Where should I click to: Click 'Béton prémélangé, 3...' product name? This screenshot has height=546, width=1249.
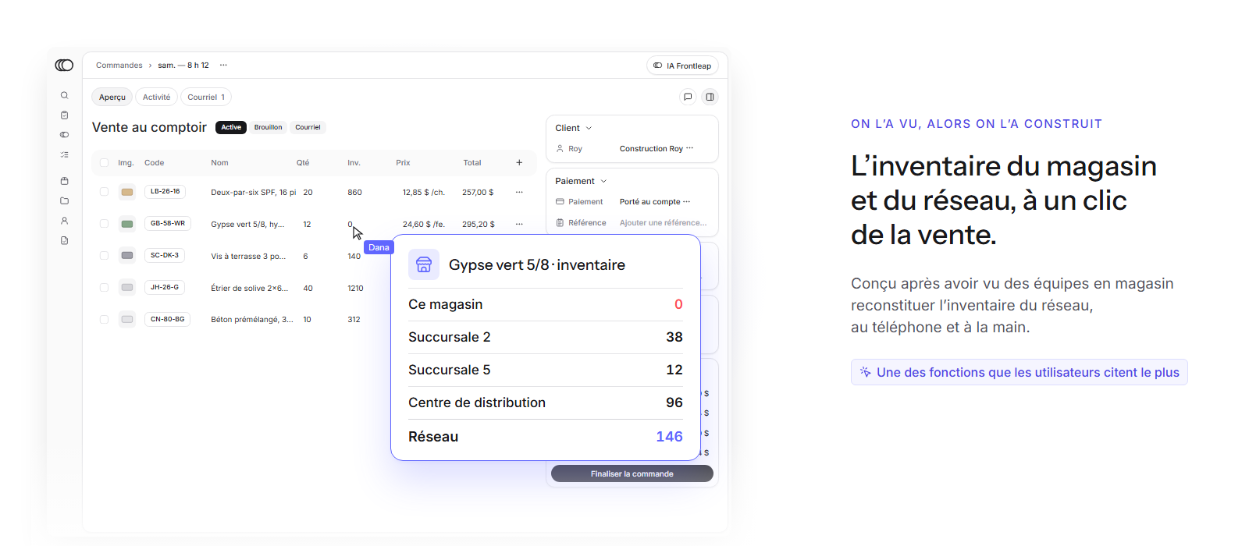(252, 319)
